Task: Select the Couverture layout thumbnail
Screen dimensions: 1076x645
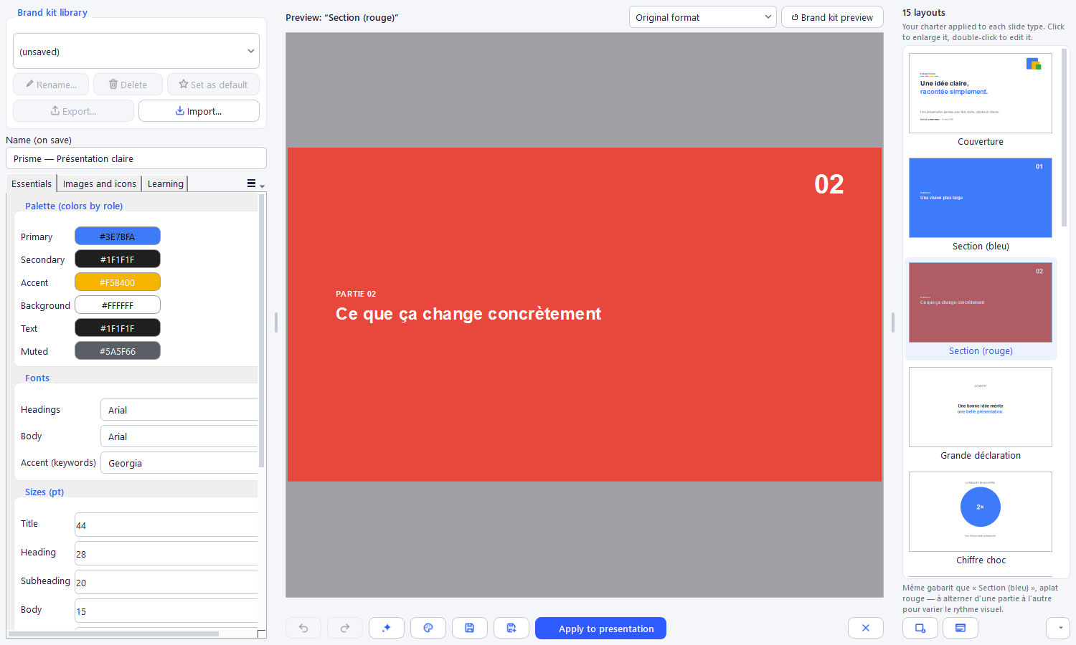Action: tap(981, 93)
